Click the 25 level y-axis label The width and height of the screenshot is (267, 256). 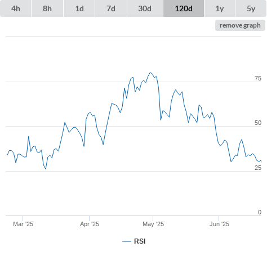(x=258, y=168)
